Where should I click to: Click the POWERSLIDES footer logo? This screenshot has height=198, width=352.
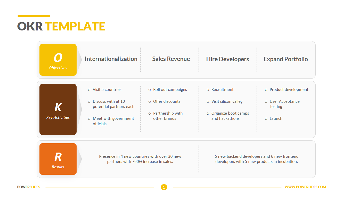point(29,187)
